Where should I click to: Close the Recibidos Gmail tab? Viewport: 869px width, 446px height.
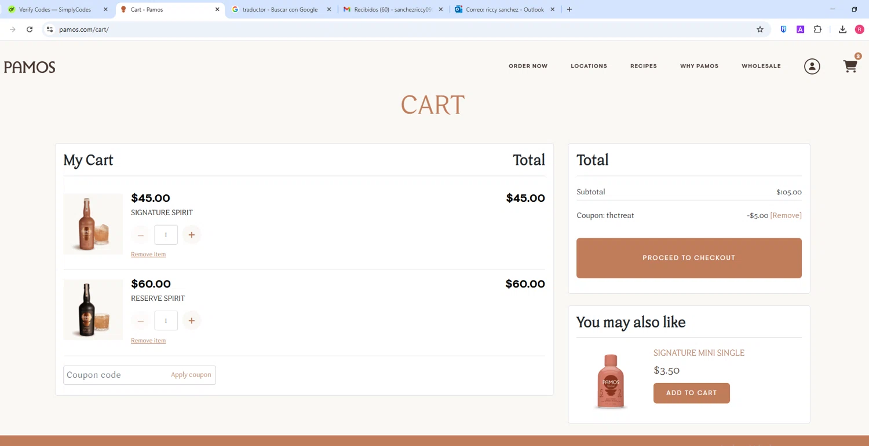441,9
